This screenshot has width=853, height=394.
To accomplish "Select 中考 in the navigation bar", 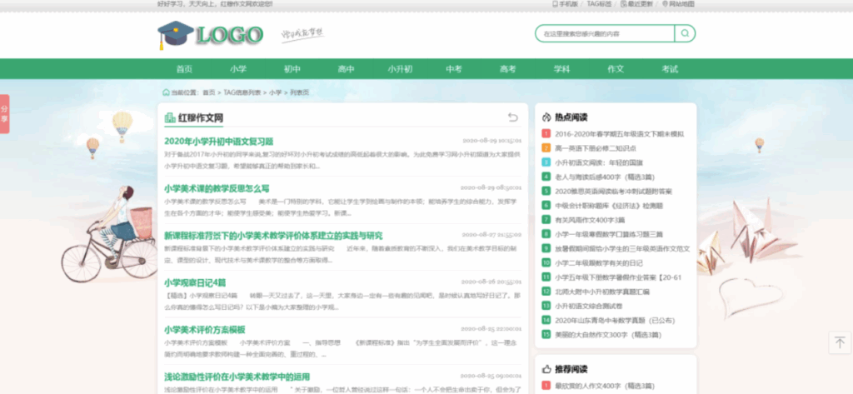I will (x=454, y=69).
